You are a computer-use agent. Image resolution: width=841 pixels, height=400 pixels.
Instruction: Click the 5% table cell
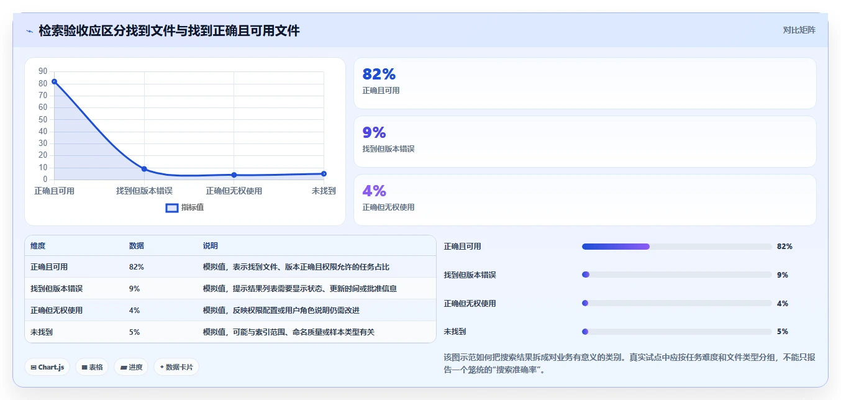[134, 332]
